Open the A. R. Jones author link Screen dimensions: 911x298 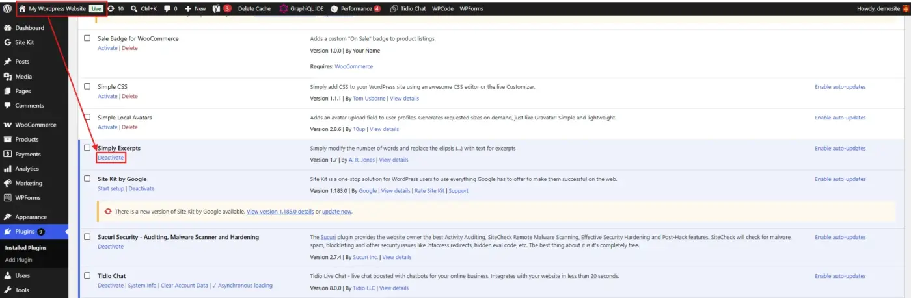click(x=361, y=160)
